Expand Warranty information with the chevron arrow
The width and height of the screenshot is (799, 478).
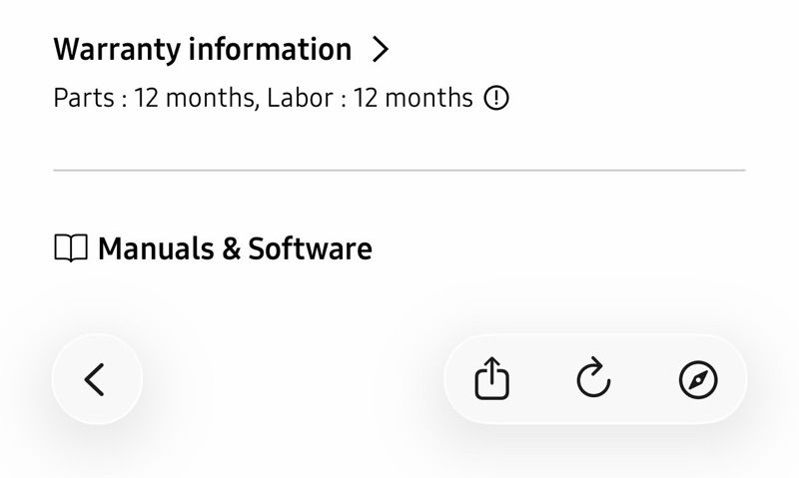[381, 49]
